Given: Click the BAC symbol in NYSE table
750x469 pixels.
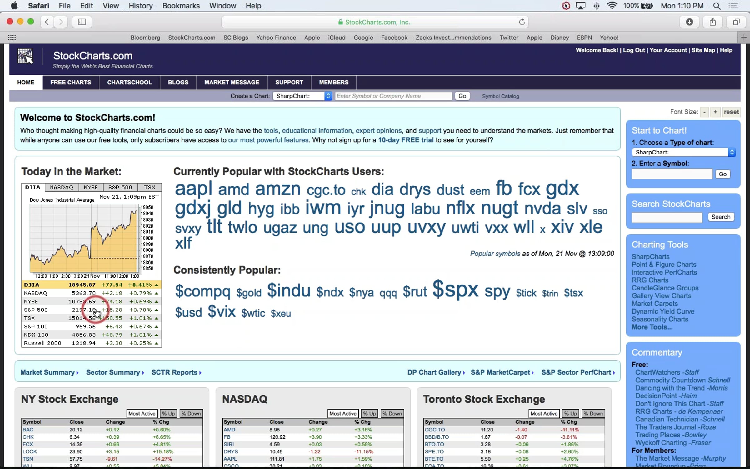Looking at the screenshot, I should click(x=28, y=430).
